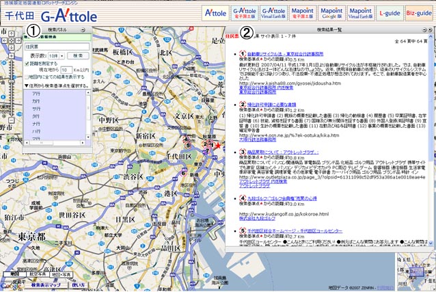Viewport: 436px width, 292px height.
Task: Click the 東京総合行政事務所 内を検索 link
Action: tap(266, 88)
